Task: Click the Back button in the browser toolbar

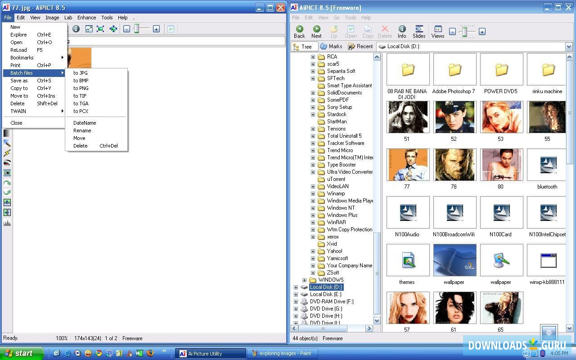Action: tap(299, 31)
